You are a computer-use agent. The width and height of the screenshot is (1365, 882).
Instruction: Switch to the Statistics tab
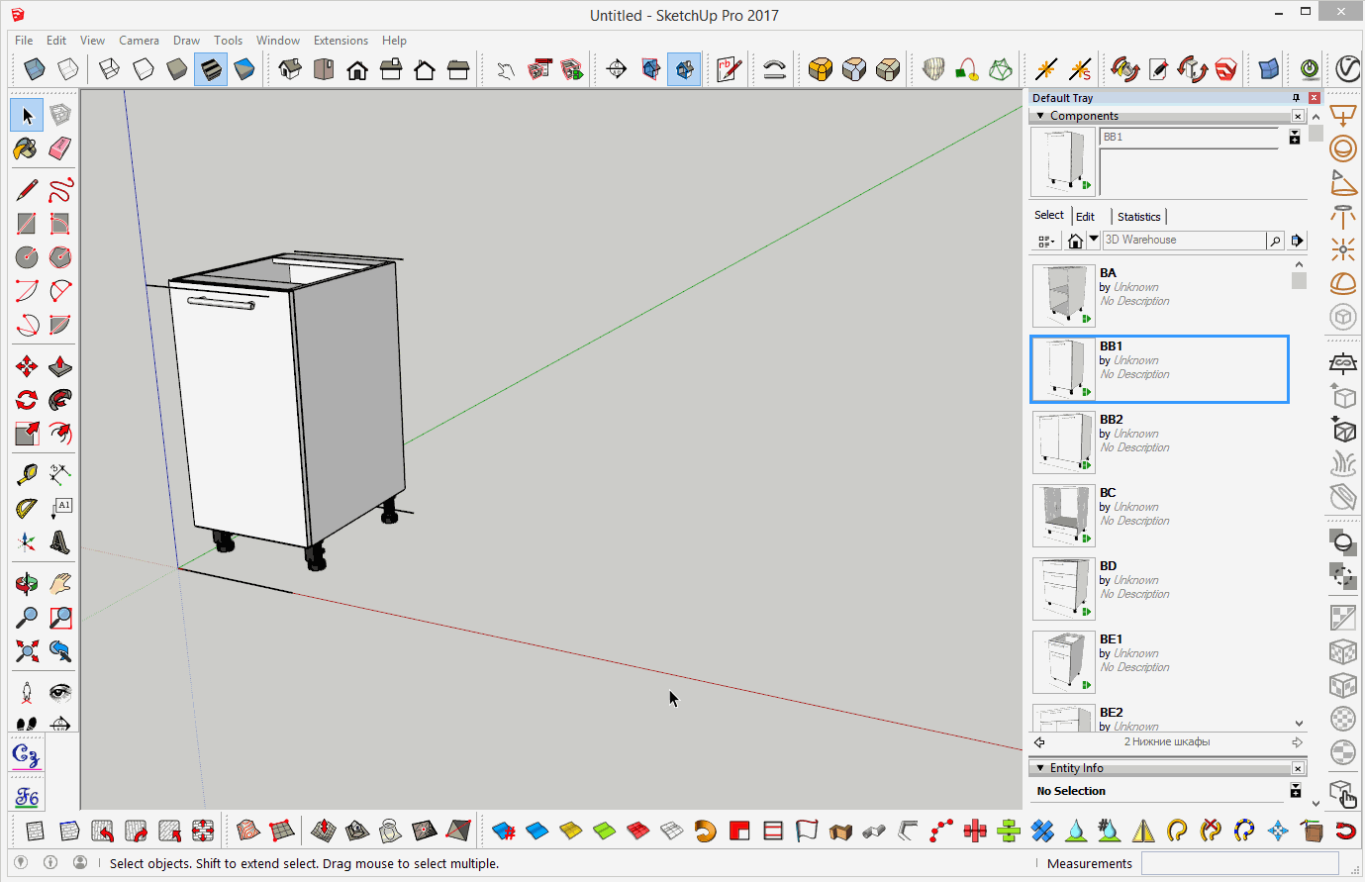point(1138,217)
